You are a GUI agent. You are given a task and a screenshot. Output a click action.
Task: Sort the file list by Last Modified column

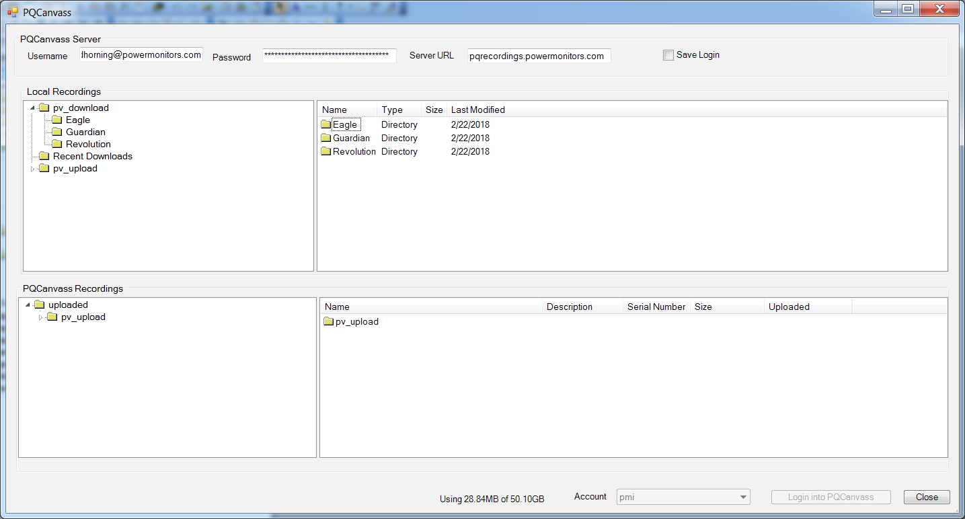[x=477, y=110]
